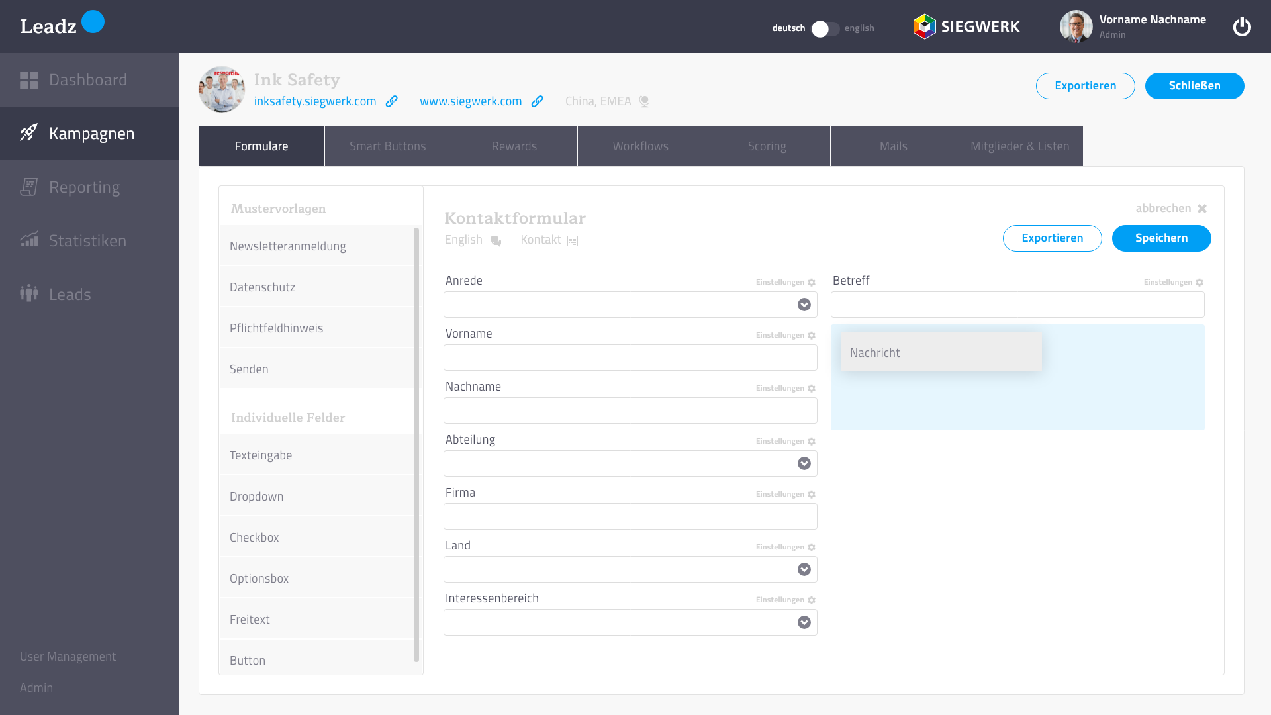This screenshot has width=1271, height=715.
Task: Click the abbrechen X icon
Action: tap(1202, 209)
